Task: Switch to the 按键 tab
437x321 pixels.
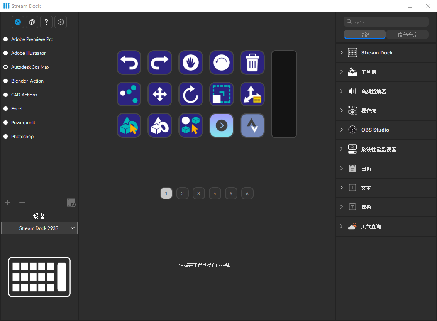Action: (x=364, y=35)
